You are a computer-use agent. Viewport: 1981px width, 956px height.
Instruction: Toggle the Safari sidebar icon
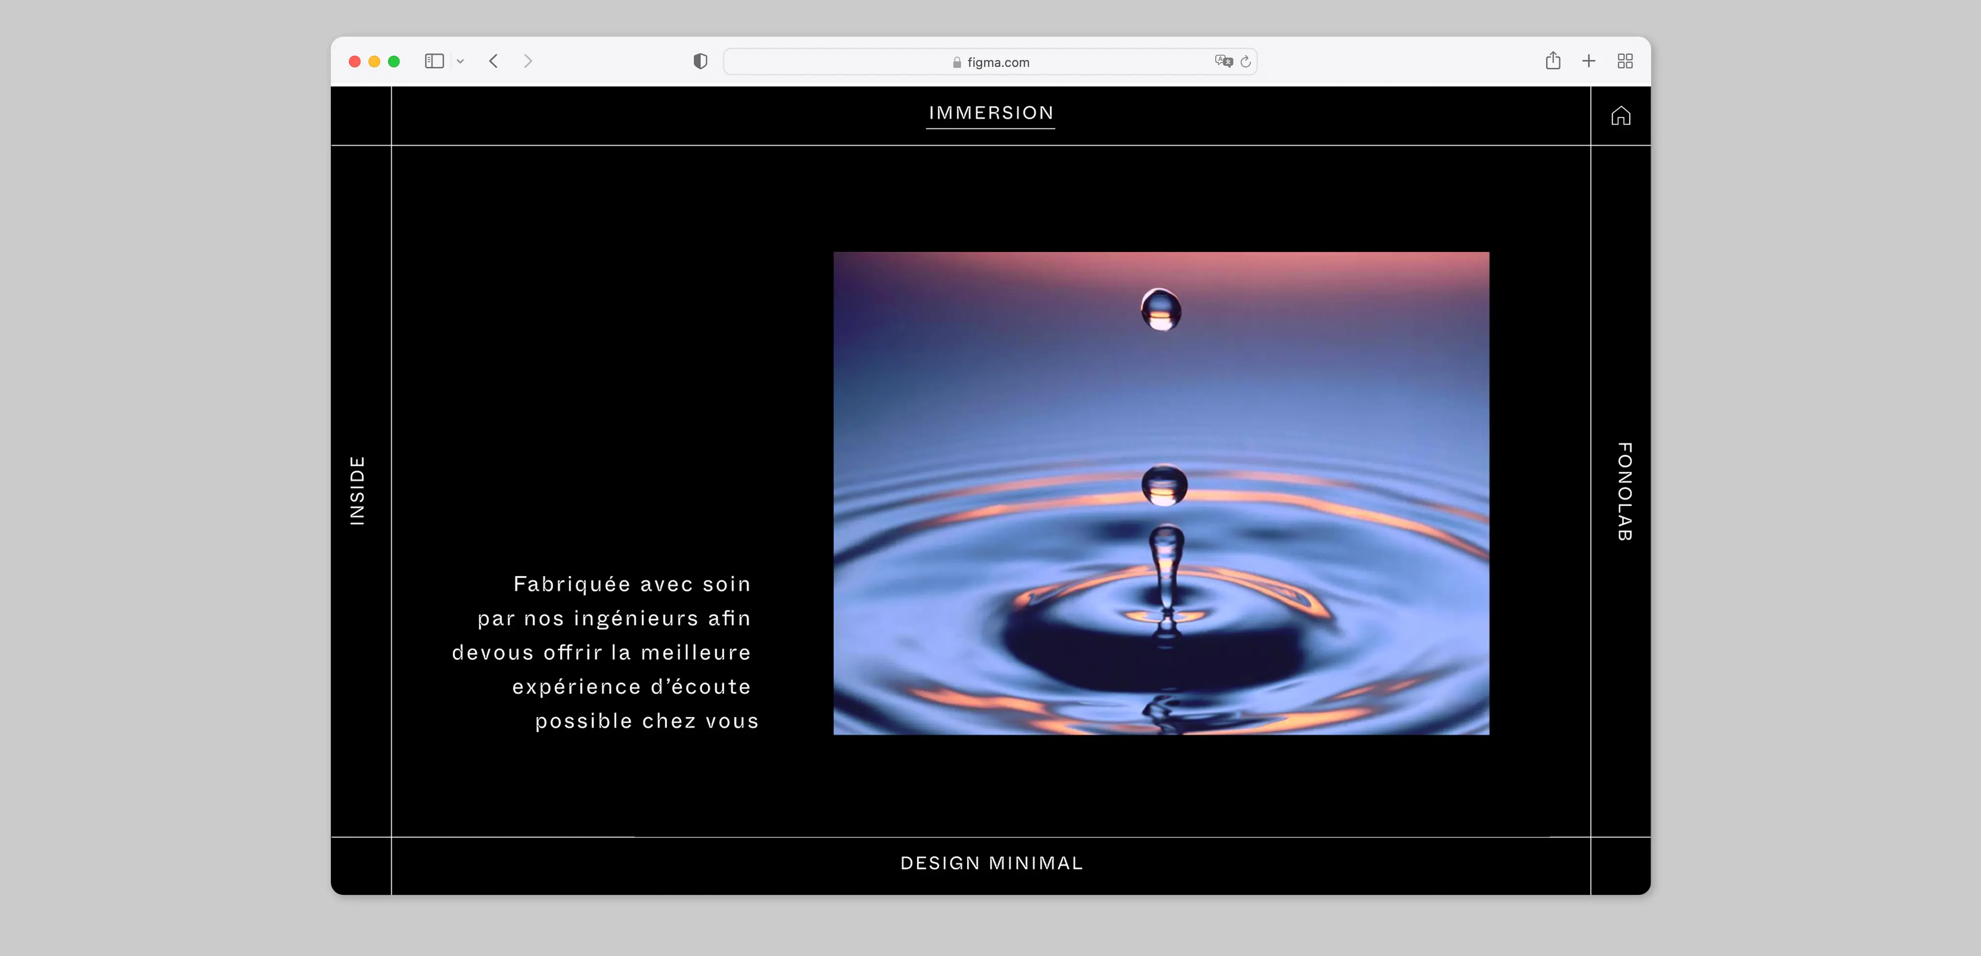[434, 62]
